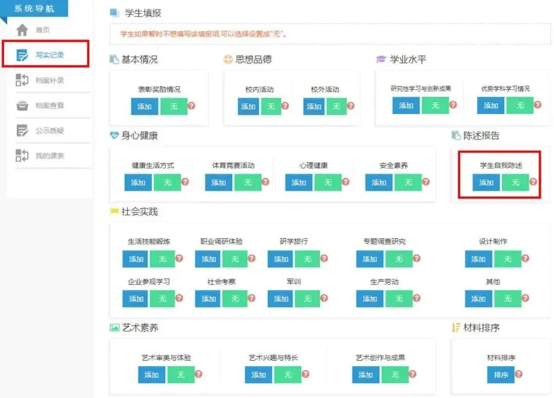
Task: Set 校内活动 to 无
Action: coord(272,107)
